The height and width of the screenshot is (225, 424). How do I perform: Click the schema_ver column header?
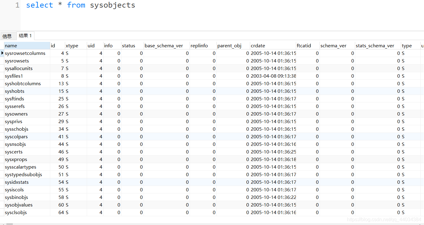point(337,45)
